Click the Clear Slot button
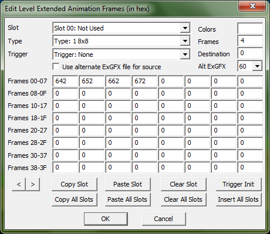Screen dimensions: 270x234 pyautogui.click(x=184, y=184)
